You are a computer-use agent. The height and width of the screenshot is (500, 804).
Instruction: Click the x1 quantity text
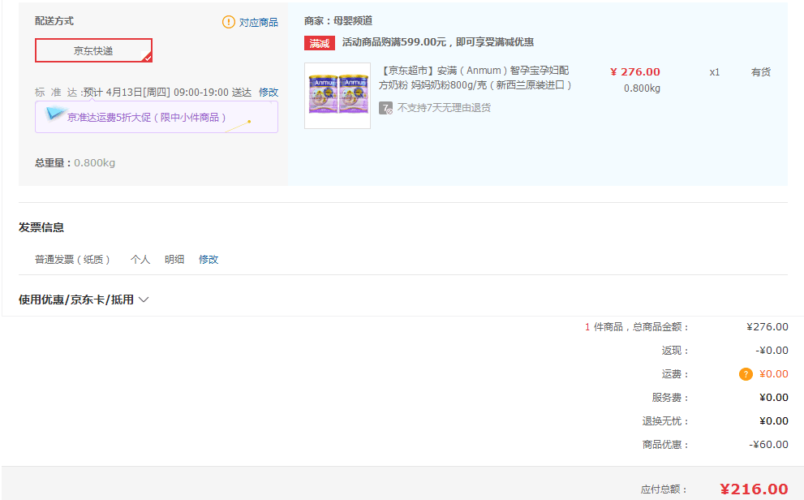pos(714,72)
